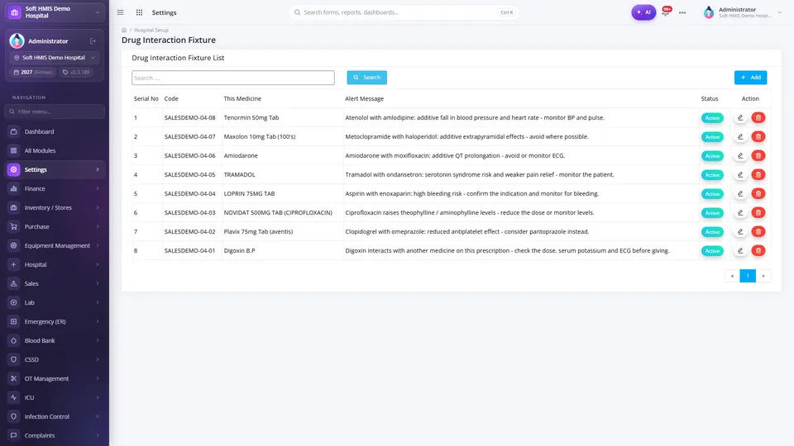
Task: Open the apps grid icon
Action: coord(139,12)
